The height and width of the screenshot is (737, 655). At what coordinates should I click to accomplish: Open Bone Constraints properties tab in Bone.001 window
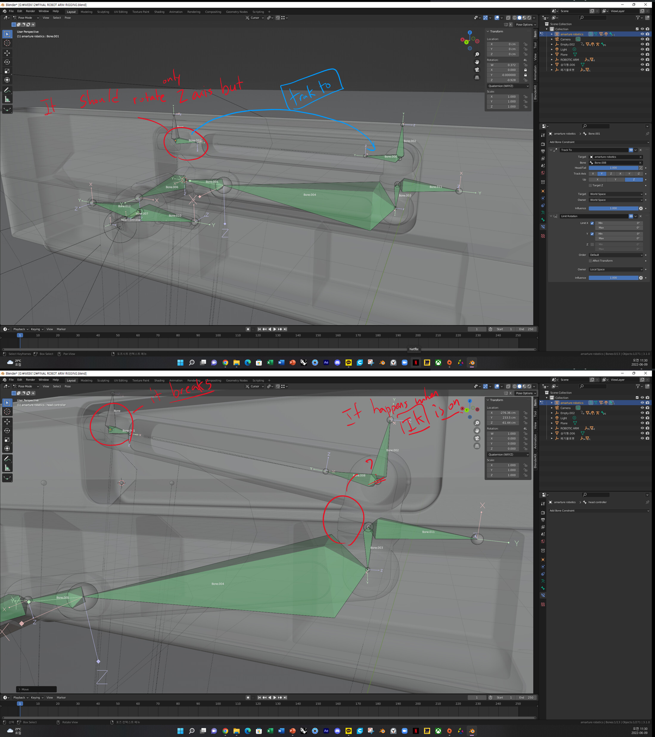pyautogui.click(x=543, y=227)
